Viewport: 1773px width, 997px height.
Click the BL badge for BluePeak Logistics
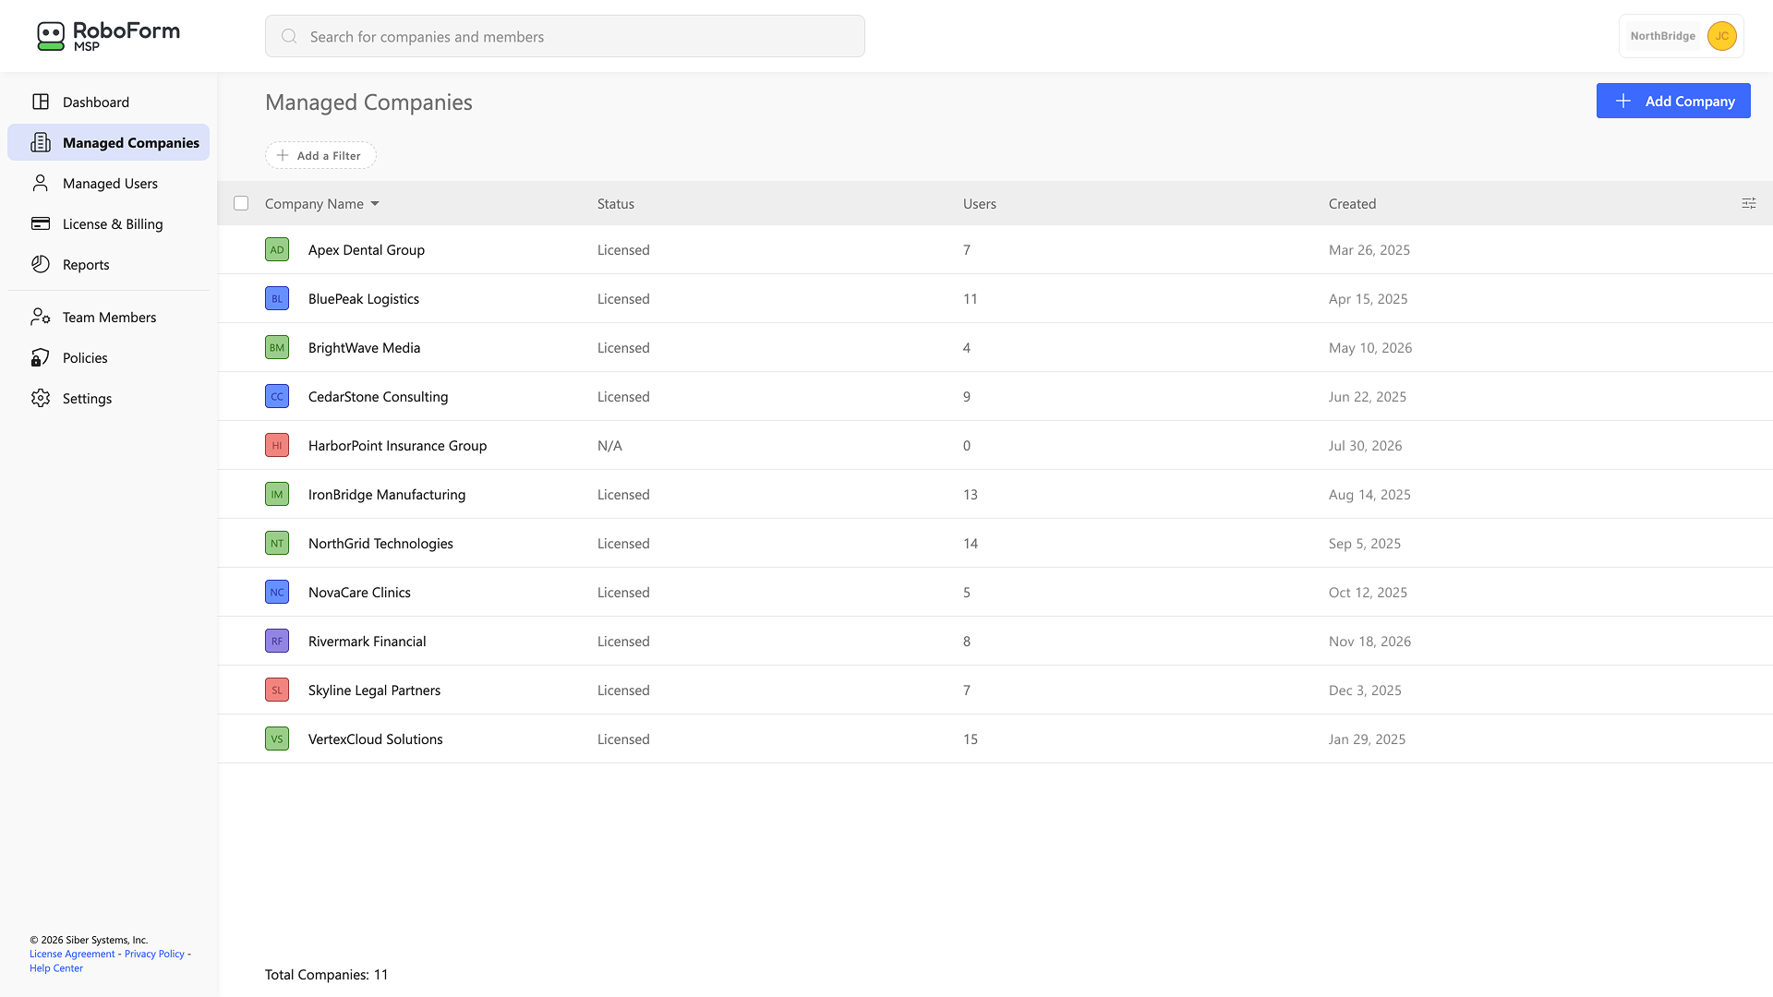pos(277,298)
